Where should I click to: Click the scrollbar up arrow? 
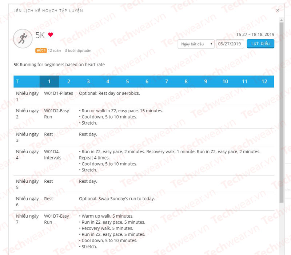pyautogui.click(x=282, y=20)
